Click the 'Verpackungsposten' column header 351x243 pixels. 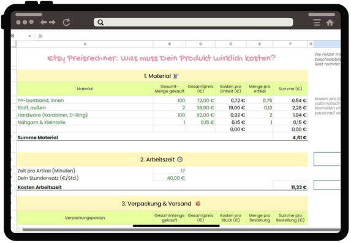[x=85, y=218]
